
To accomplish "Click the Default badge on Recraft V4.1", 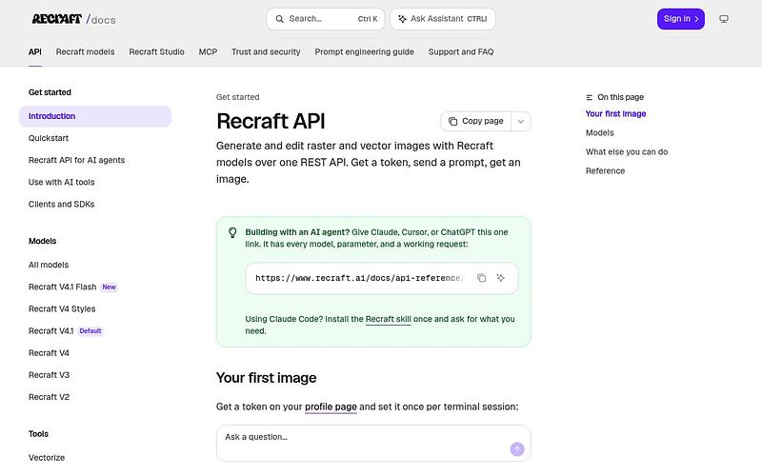I will point(90,330).
